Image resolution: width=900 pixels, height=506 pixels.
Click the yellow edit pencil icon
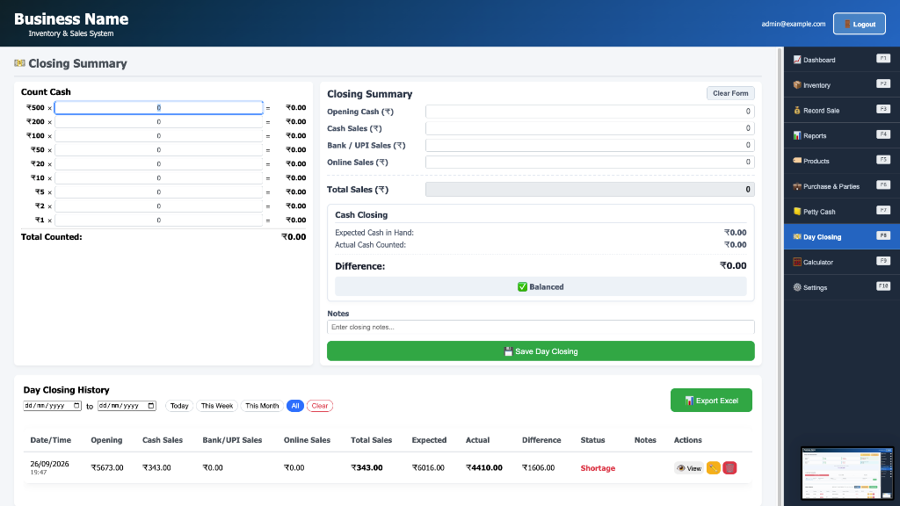point(713,468)
